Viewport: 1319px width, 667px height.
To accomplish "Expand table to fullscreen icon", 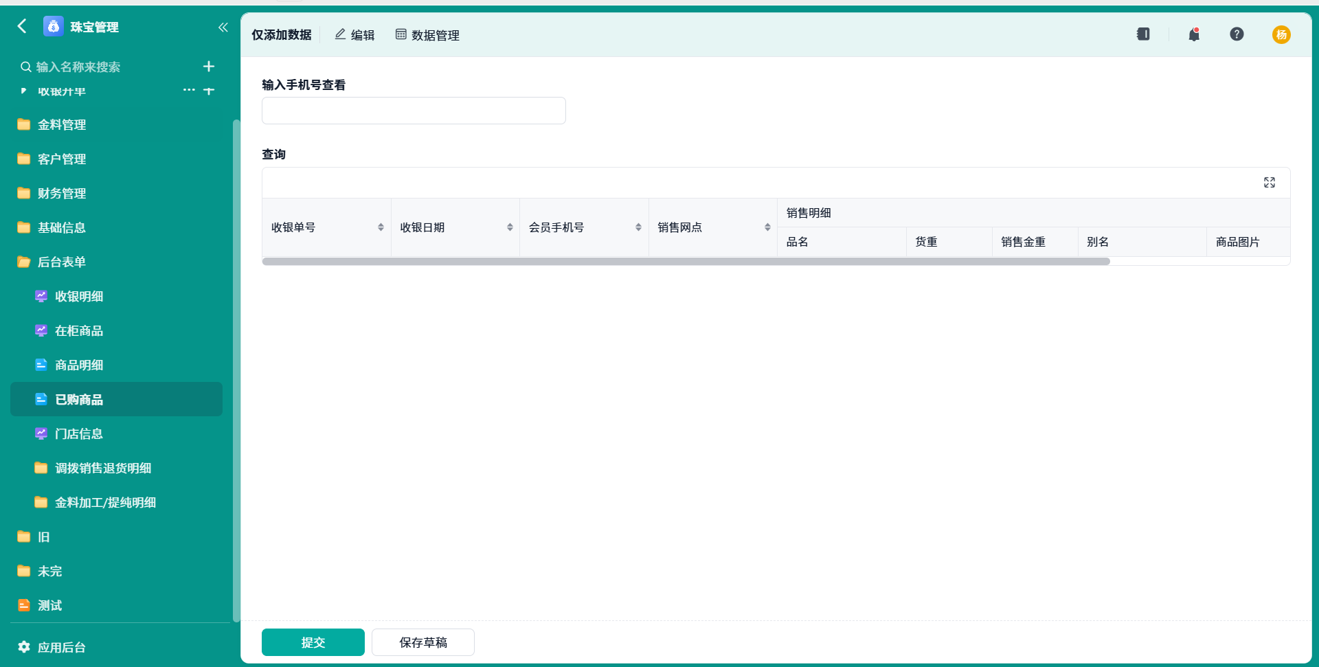I will [x=1270, y=182].
